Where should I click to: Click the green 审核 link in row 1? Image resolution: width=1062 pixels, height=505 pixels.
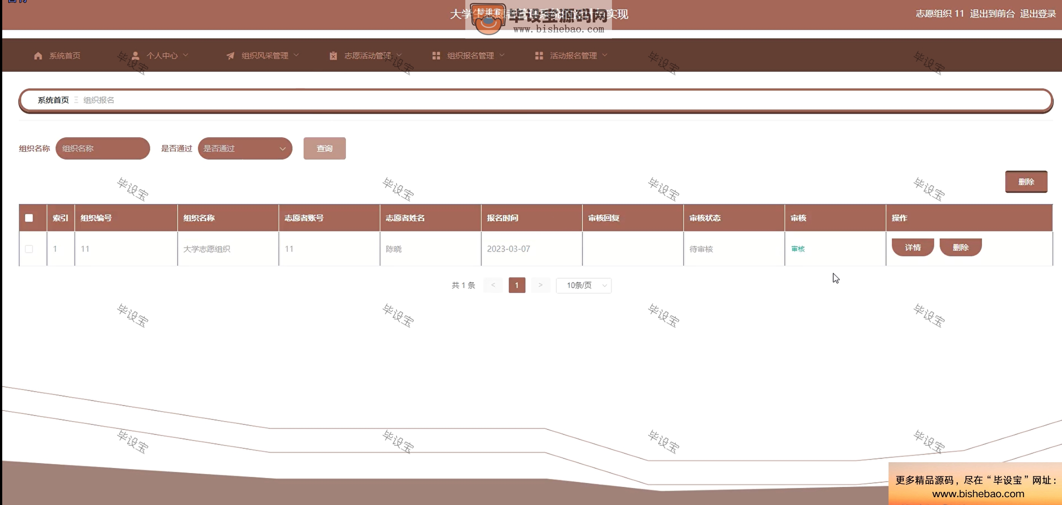798,249
